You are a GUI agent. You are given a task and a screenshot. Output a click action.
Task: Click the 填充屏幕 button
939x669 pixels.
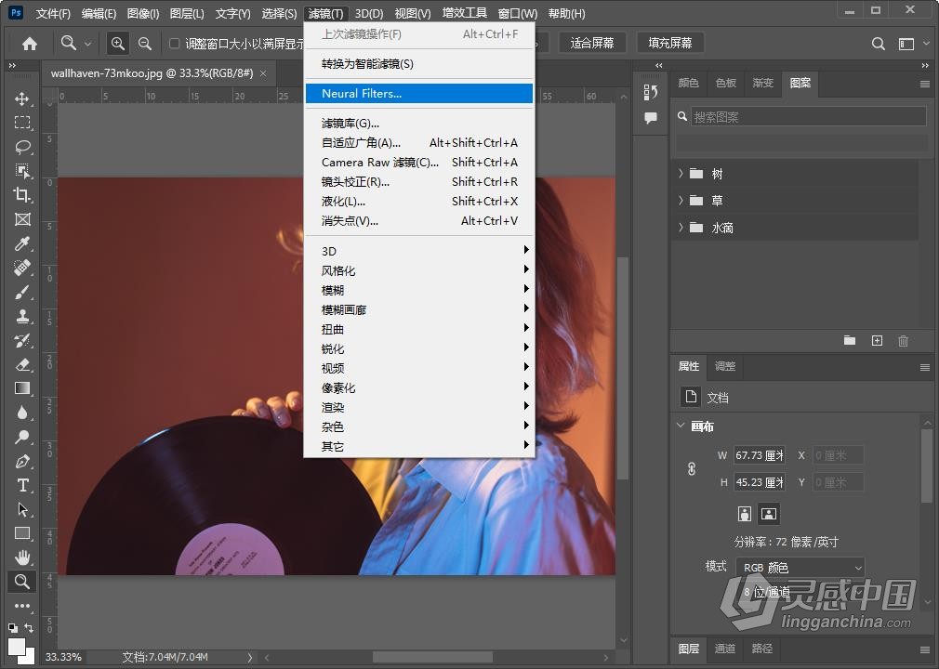click(668, 42)
